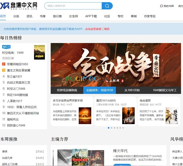Screen dimensions: 183x166
Task: Select the 从1991开始 banner tab
Action: pyautogui.click(x=132, y=90)
